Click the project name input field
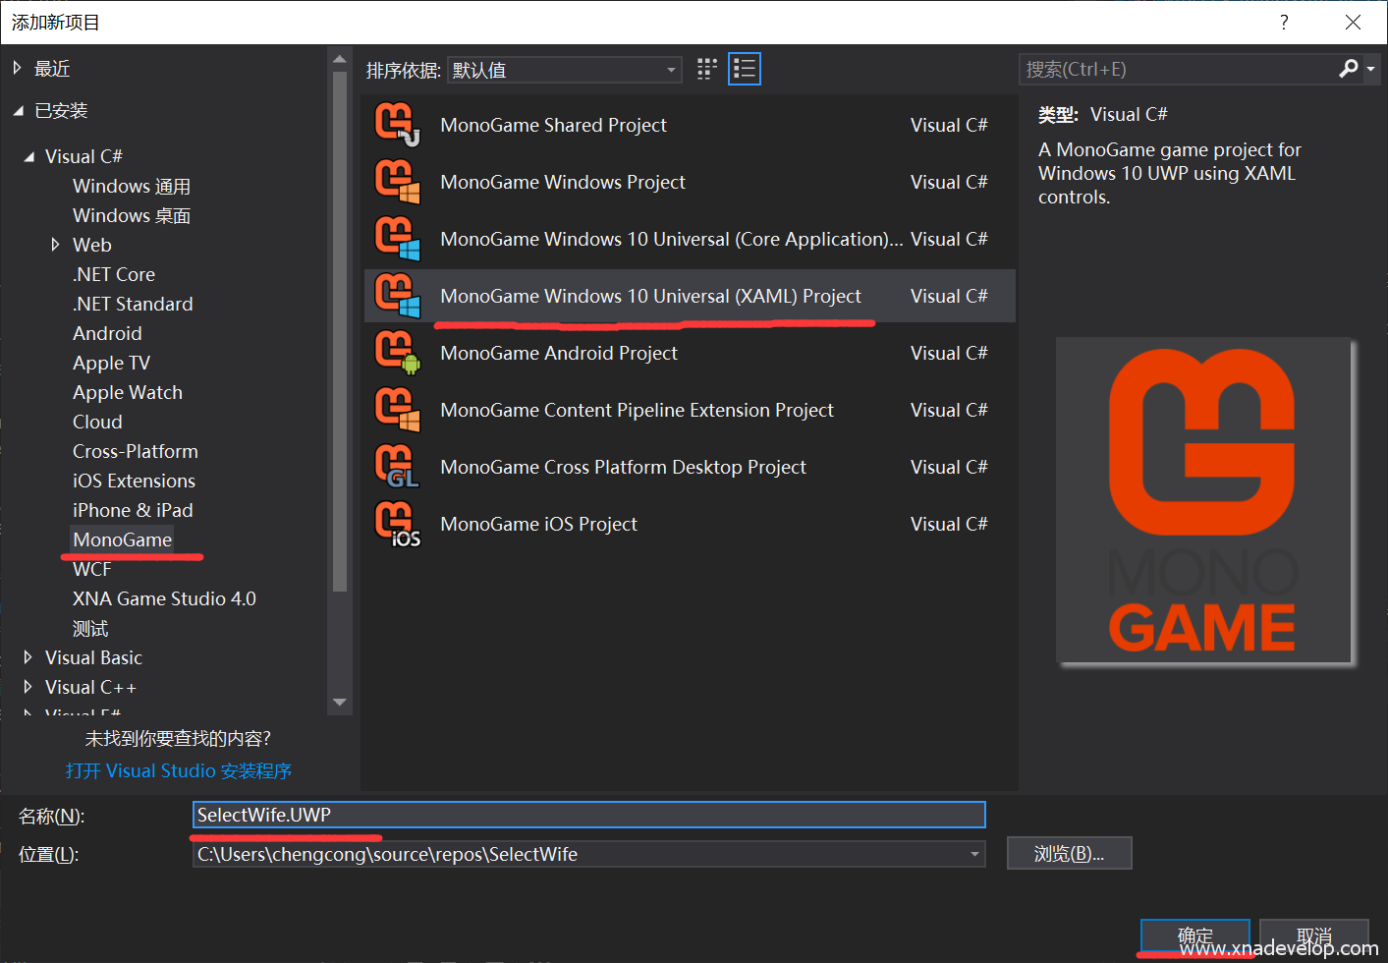Screen dimensions: 1388x963 (x=588, y=815)
